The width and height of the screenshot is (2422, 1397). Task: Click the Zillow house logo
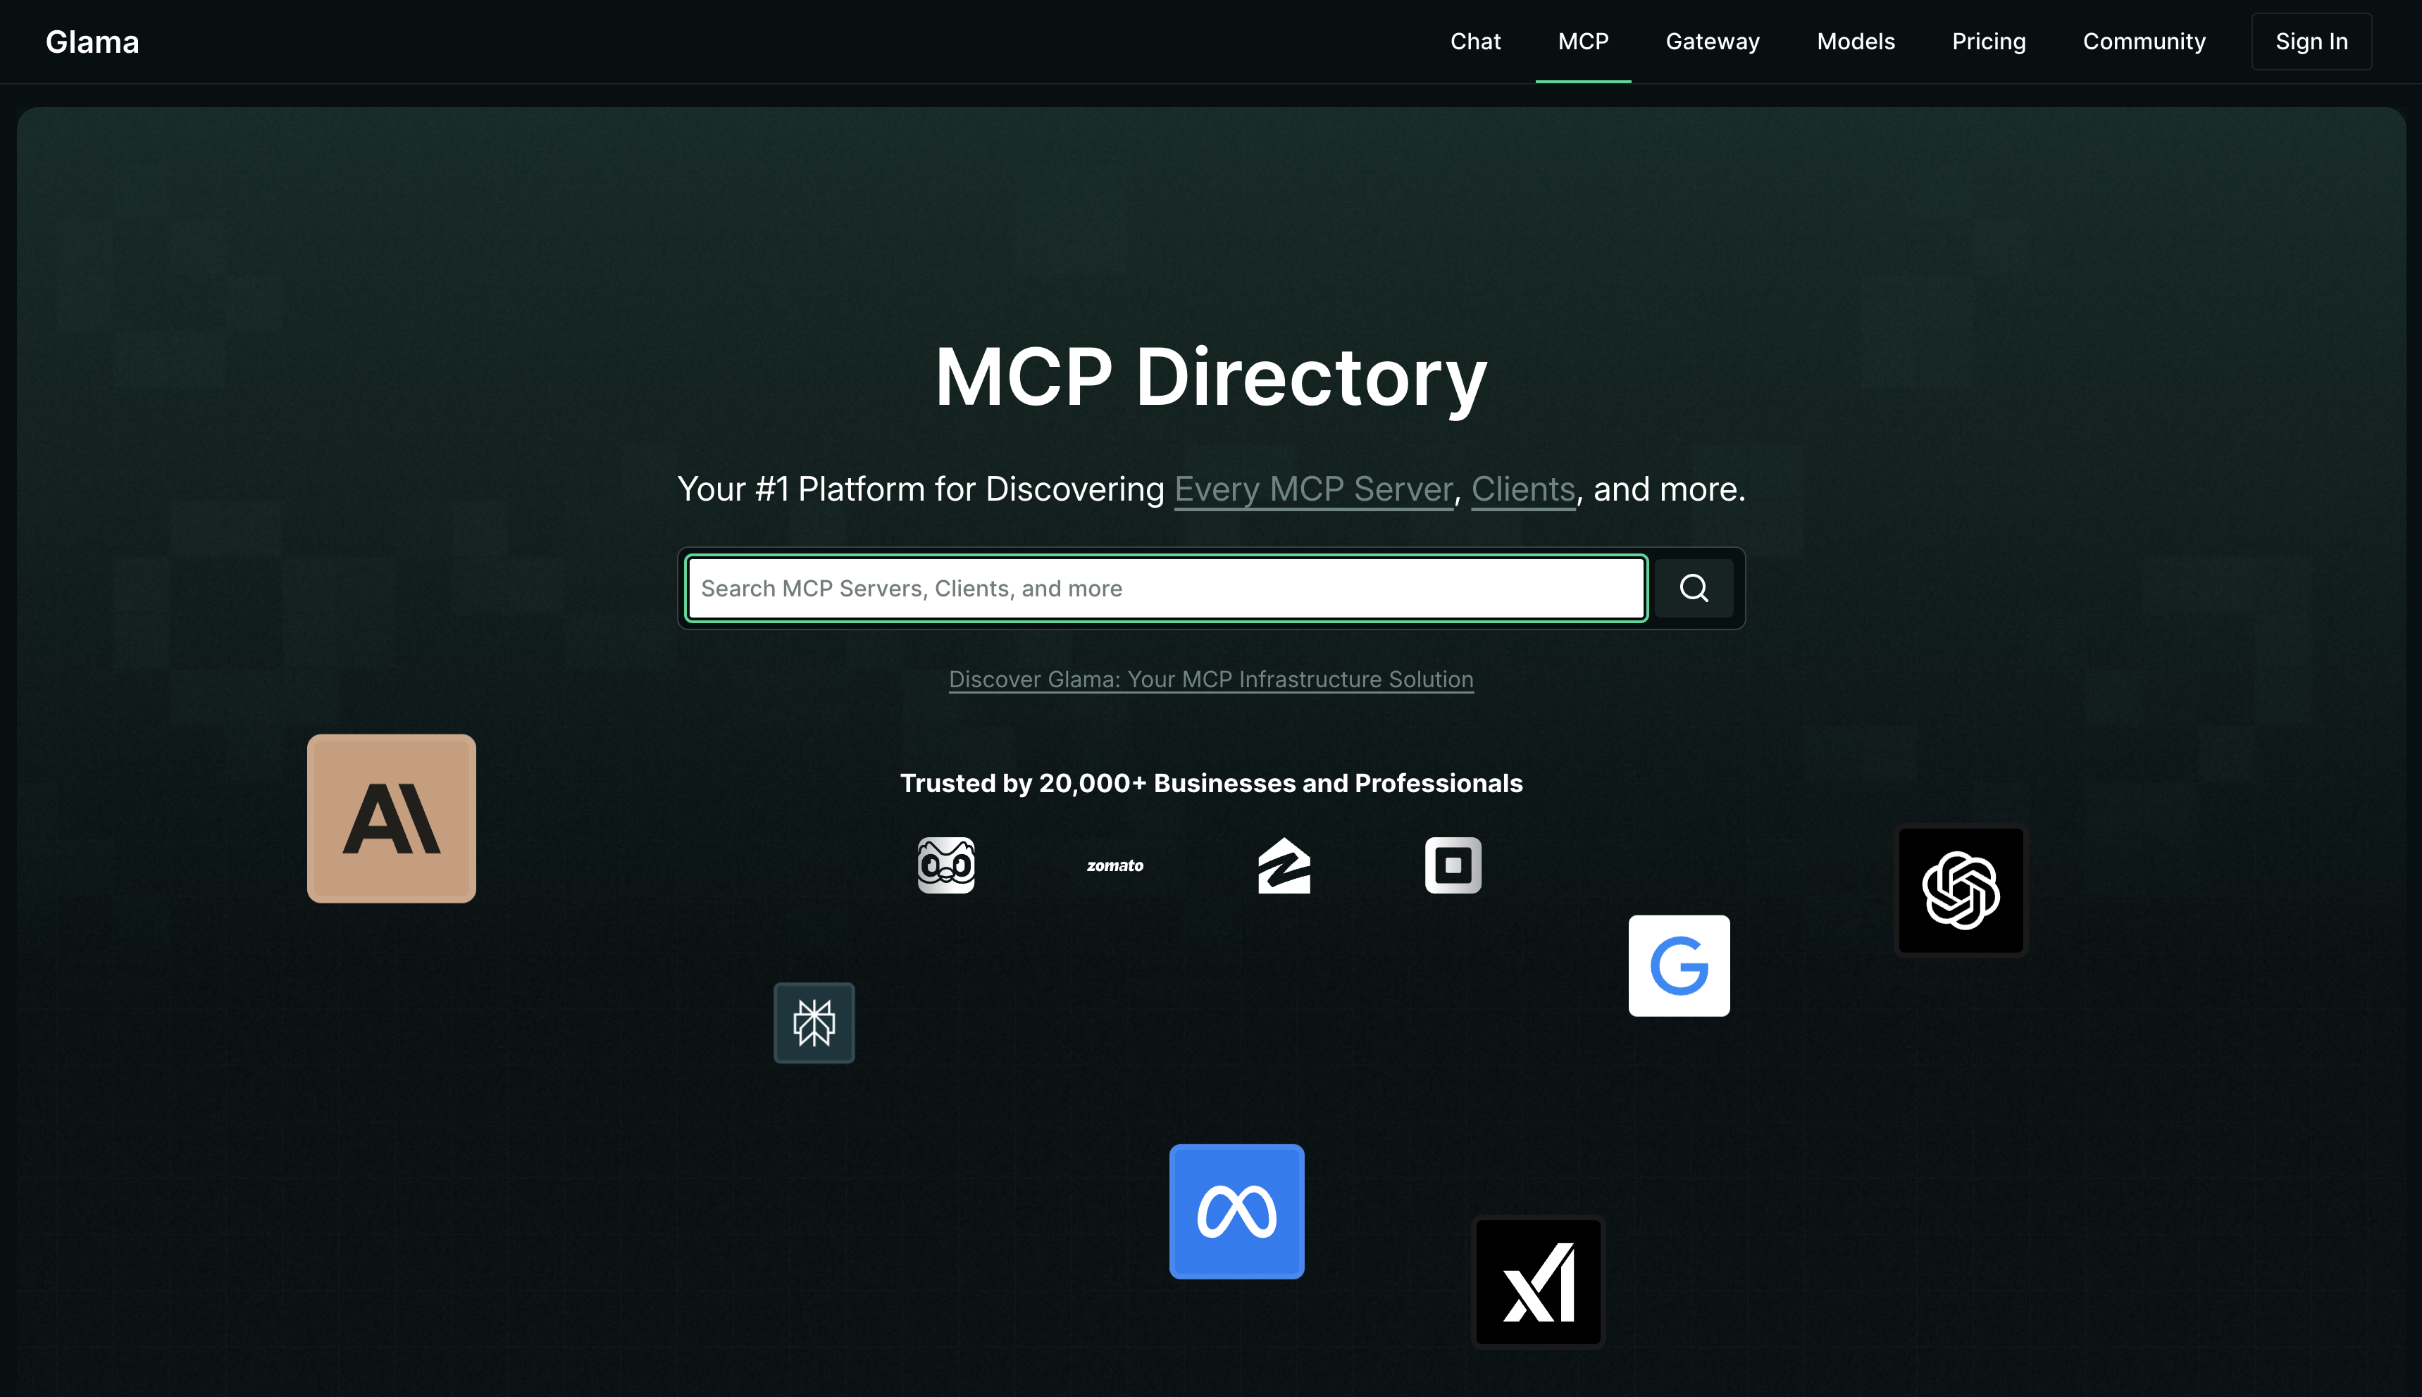[x=1284, y=865]
